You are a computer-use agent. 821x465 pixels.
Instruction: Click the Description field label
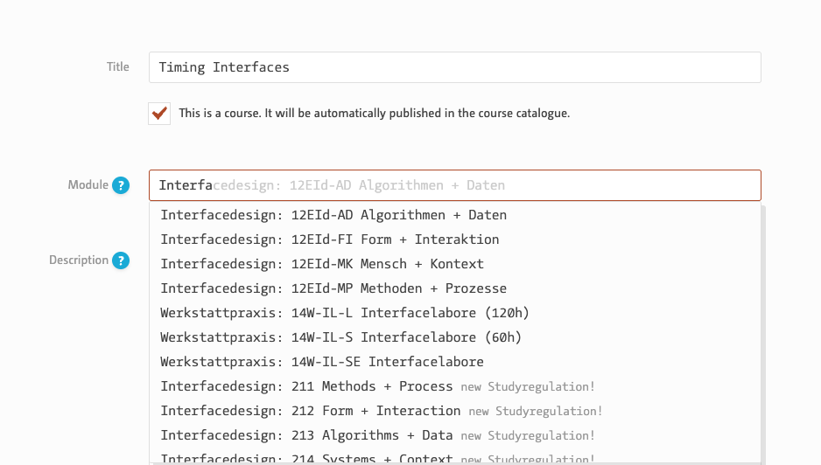[x=79, y=260]
